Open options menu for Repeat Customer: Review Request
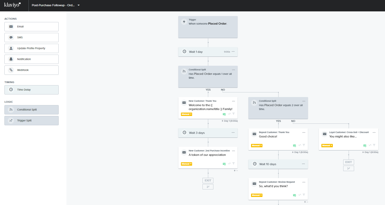 tap(304, 182)
